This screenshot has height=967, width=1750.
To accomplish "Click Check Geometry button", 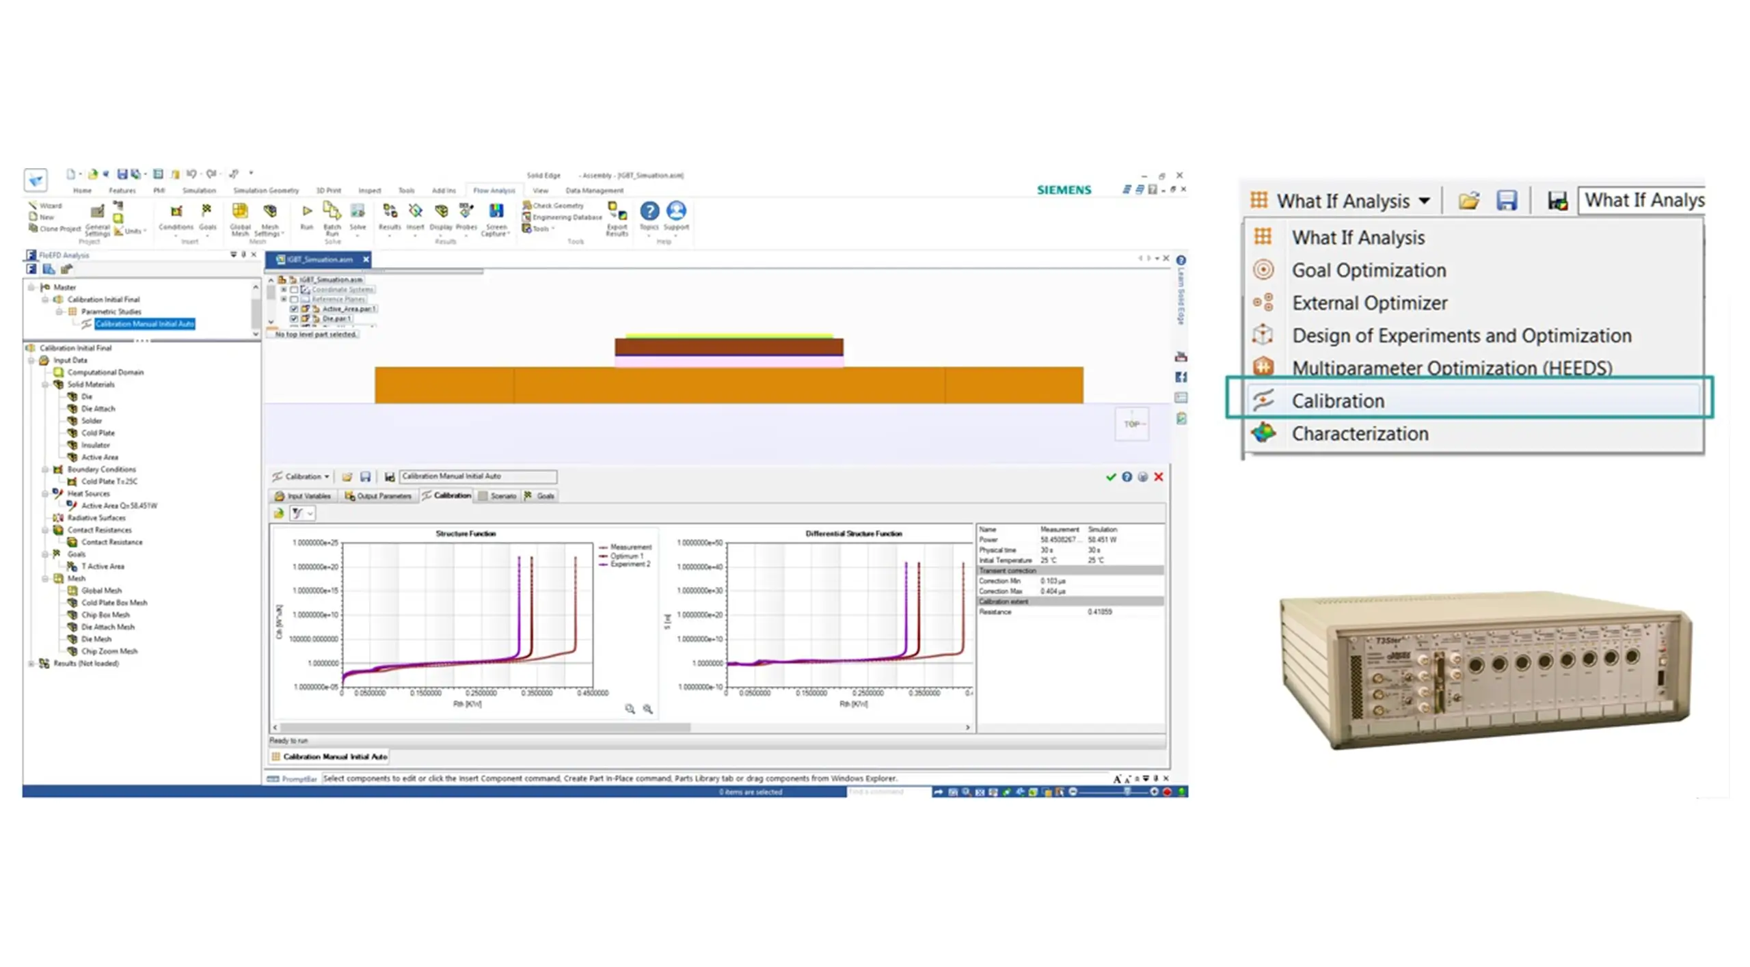I will click(553, 206).
